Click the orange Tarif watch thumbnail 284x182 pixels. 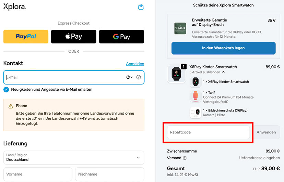196,96
